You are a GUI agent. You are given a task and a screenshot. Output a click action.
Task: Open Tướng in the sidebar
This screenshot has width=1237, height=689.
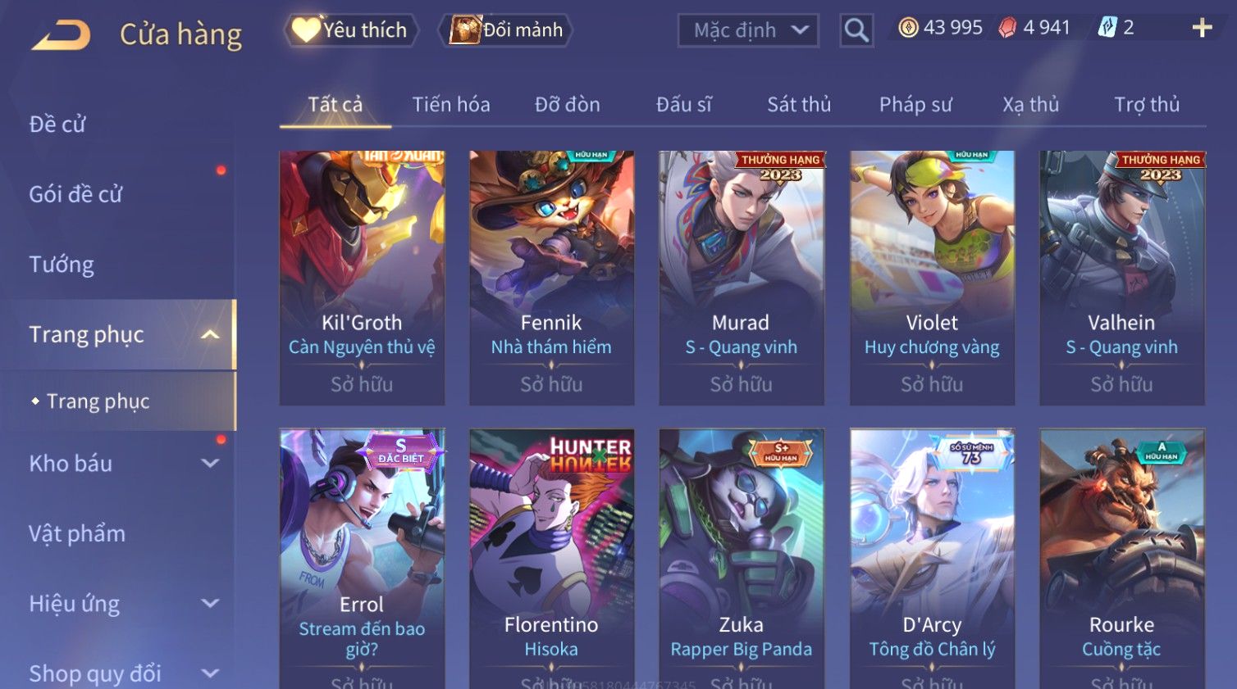[x=62, y=265]
